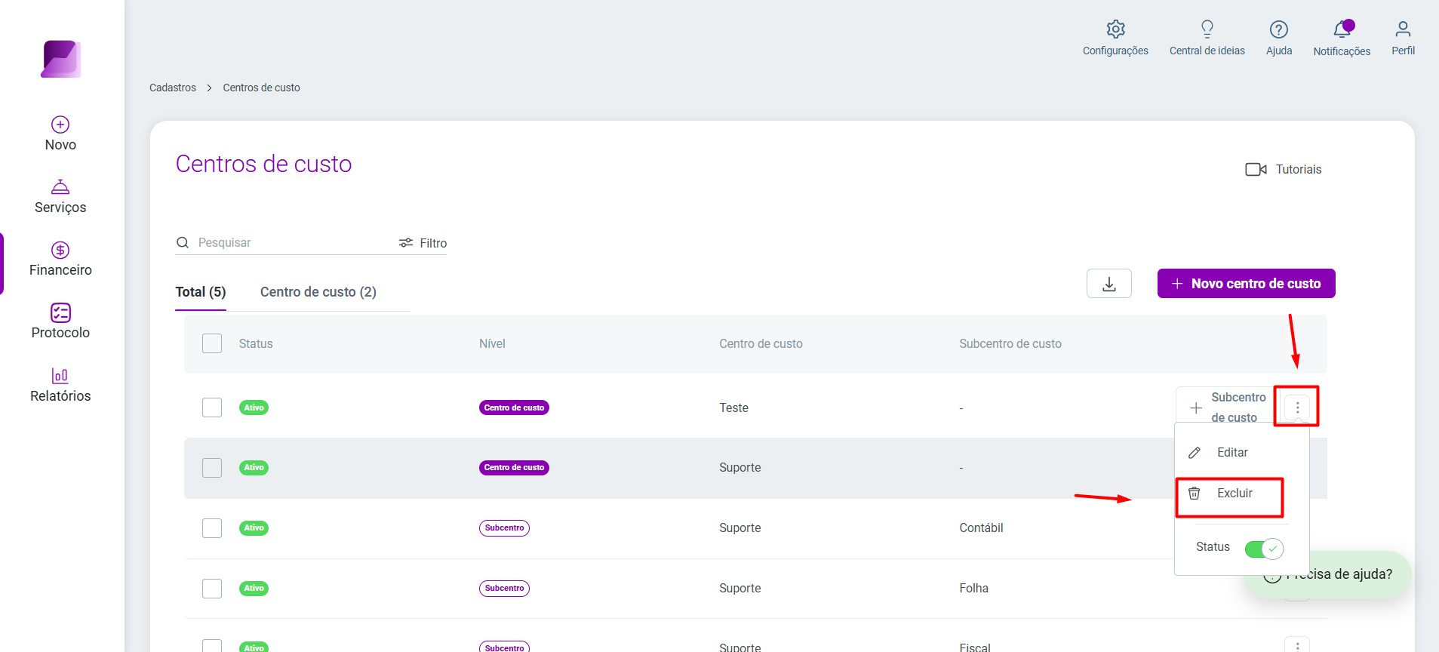
Task: Tick the checkbox for the Teste row
Action: 212,407
